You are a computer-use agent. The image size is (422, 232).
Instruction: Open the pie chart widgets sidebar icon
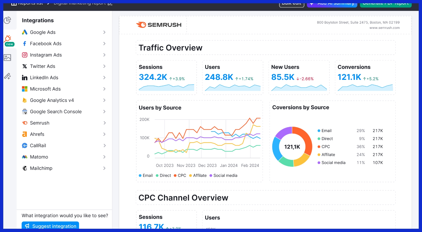tap(8, 20)
